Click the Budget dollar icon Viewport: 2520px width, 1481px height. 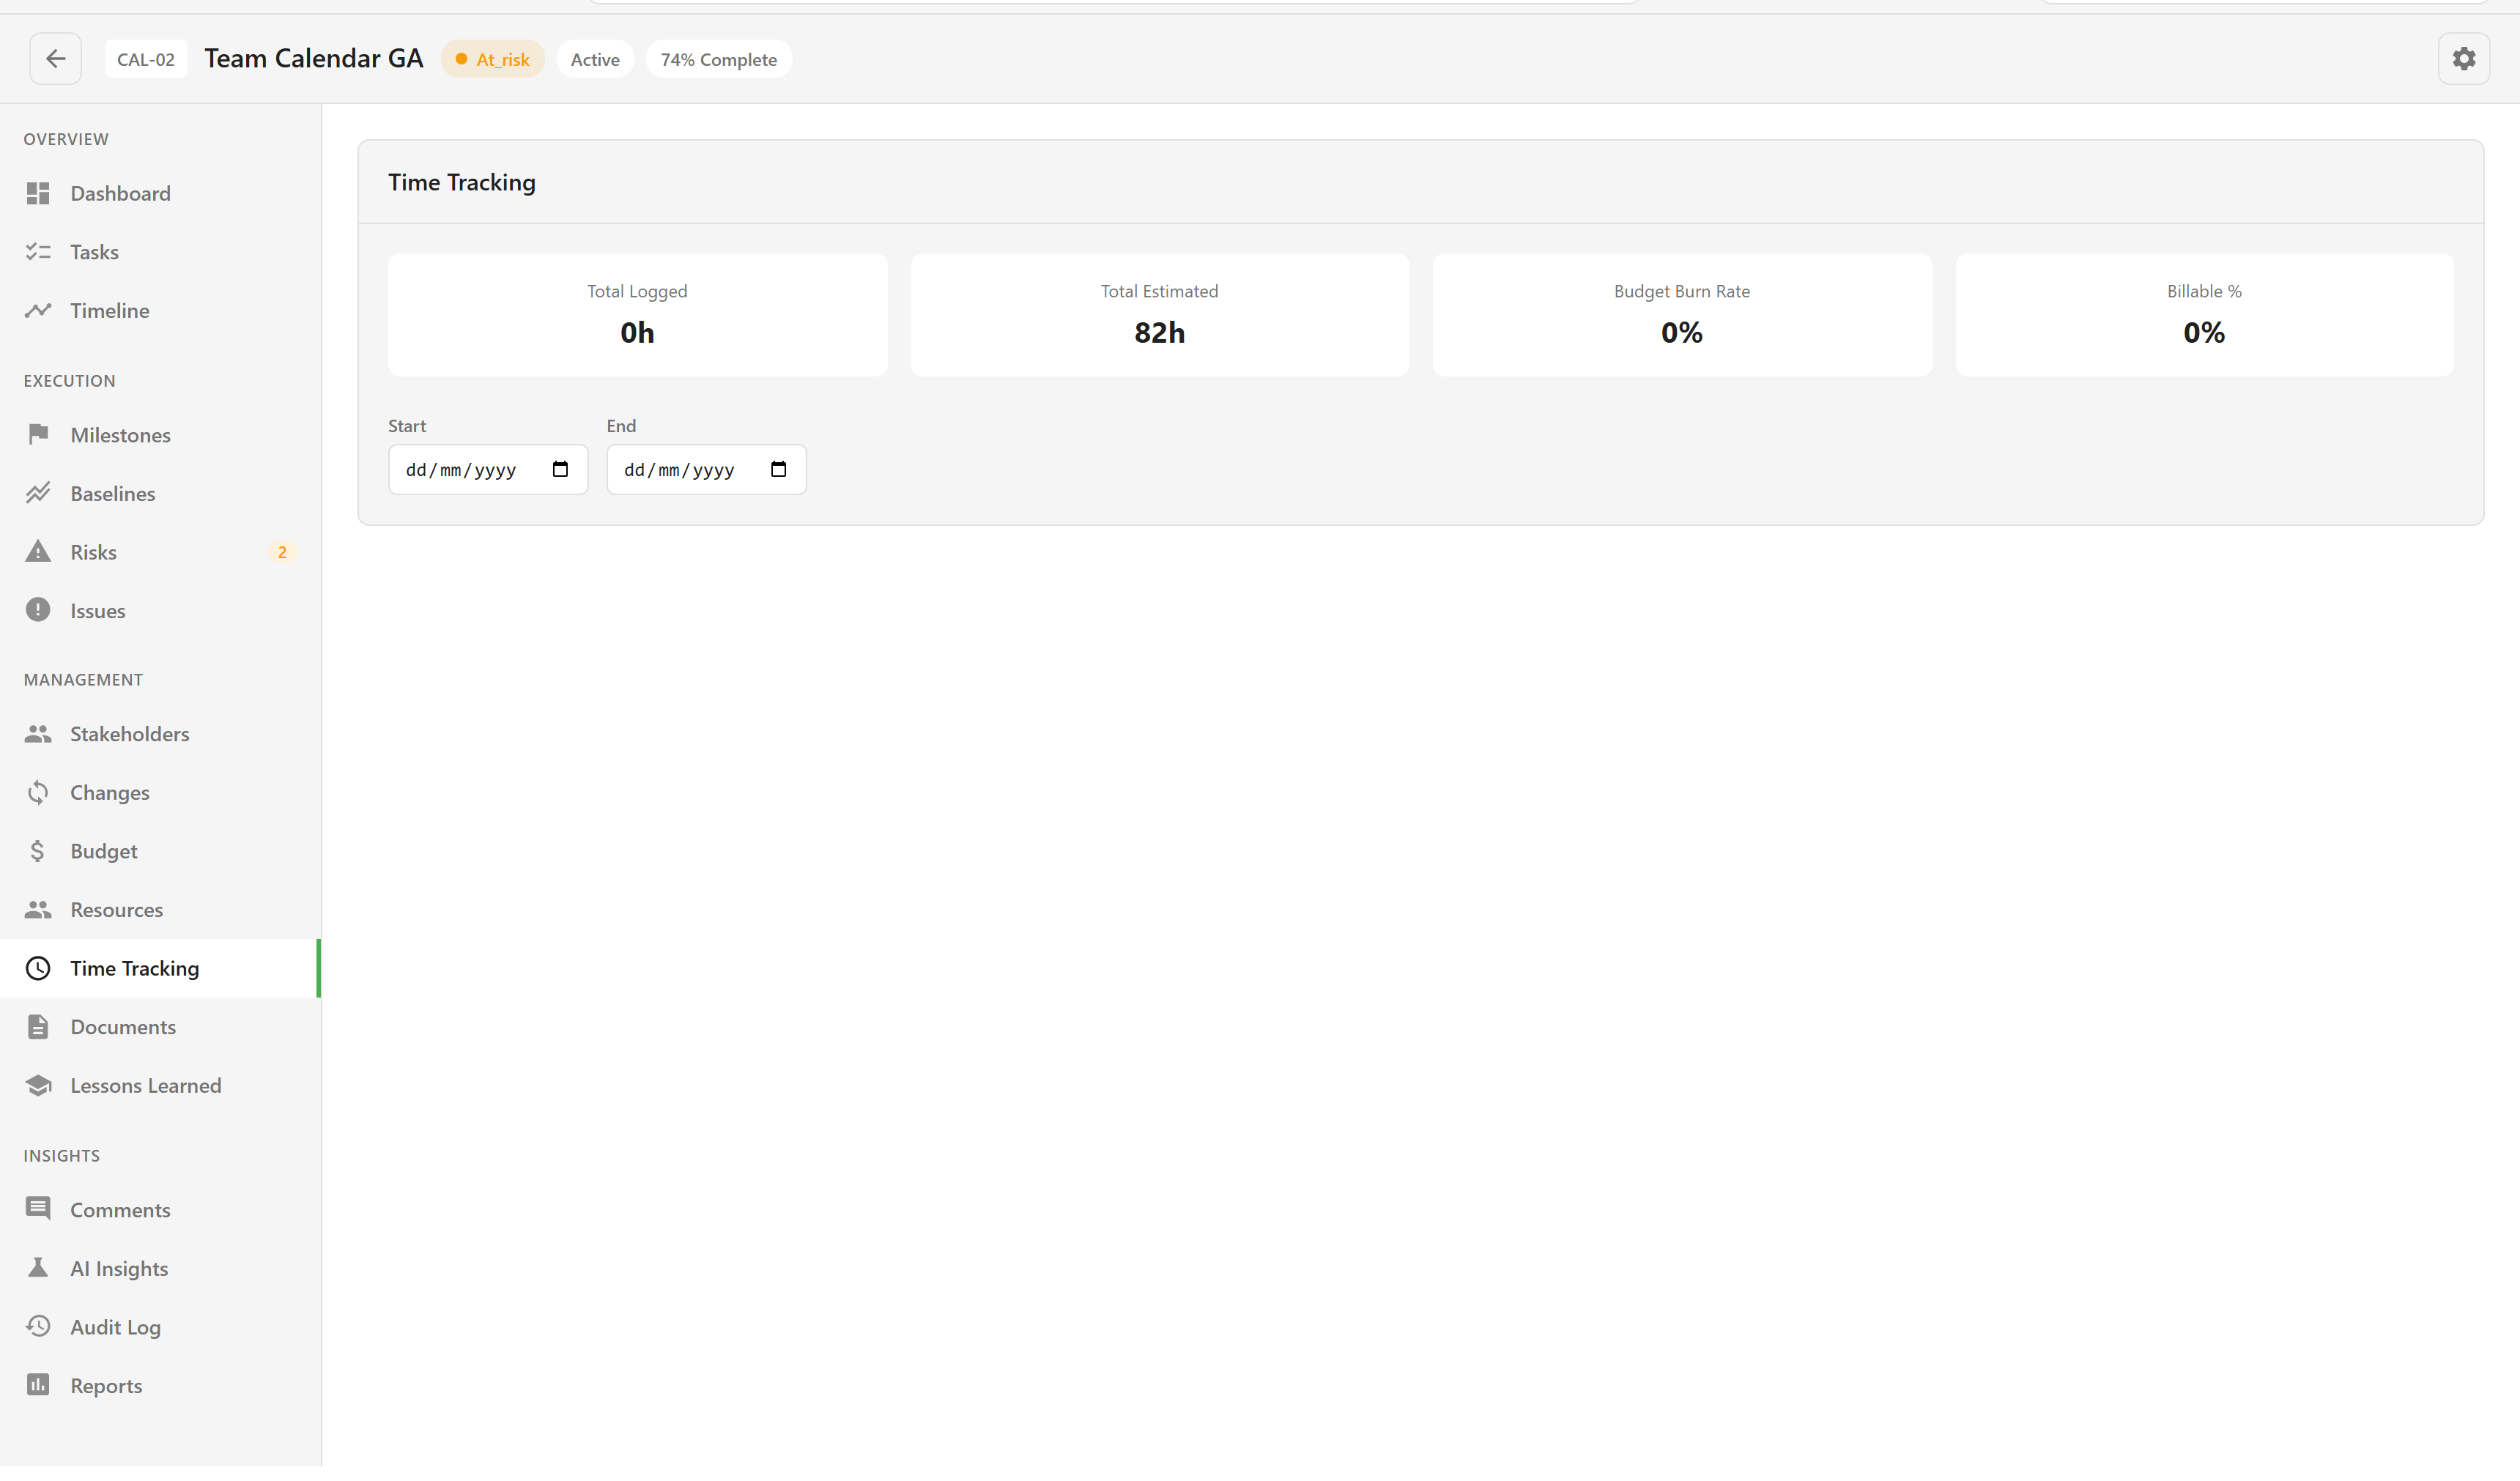(38, 852)
